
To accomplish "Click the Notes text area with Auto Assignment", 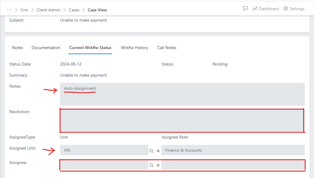I will click(x=182, y=94).
